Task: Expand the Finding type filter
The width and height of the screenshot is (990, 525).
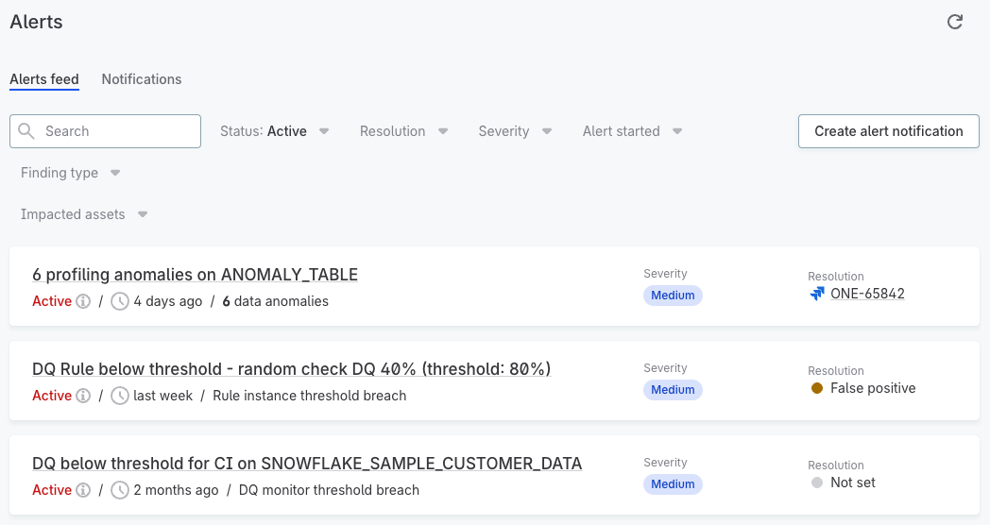Action: 70,173
